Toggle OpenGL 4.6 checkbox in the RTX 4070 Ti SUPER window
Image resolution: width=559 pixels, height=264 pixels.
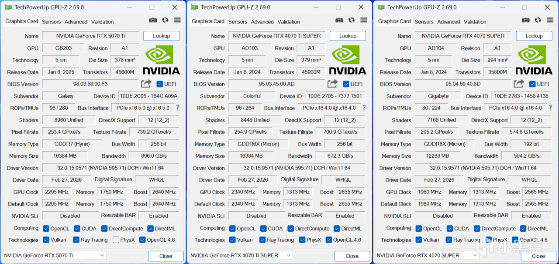(328, 240)
